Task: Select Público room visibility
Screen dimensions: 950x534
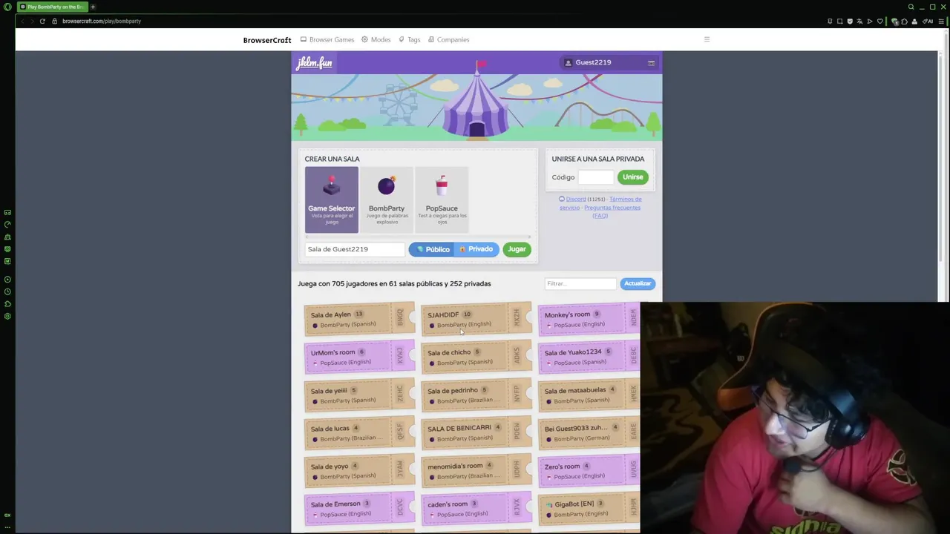Action: 432,249
